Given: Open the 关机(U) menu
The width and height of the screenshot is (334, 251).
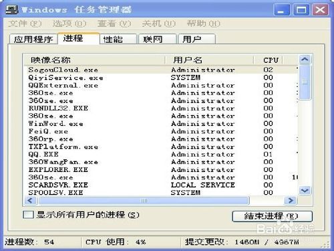Looking at the screenshot, I should (x=159, y=23).
